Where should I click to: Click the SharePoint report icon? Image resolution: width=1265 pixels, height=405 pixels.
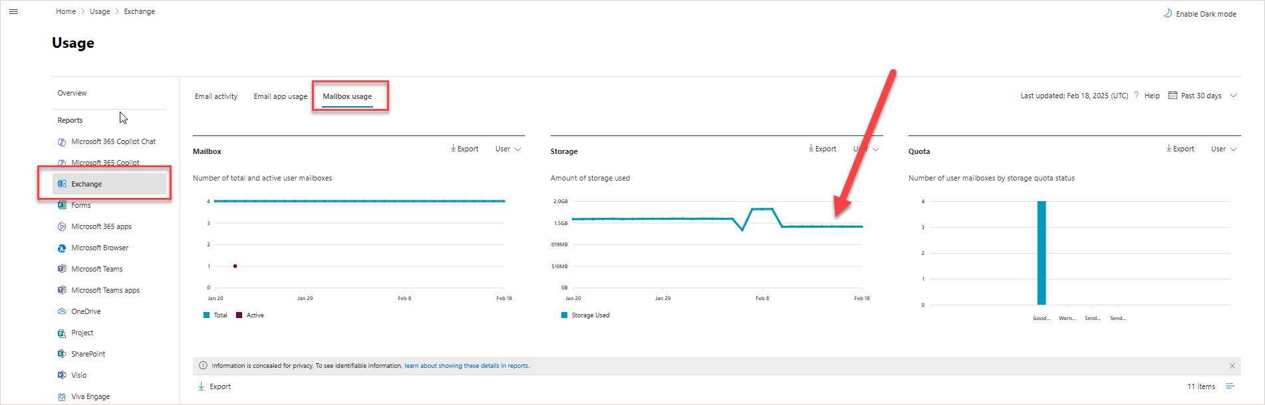pyautogui.click(x=62, y=354)
